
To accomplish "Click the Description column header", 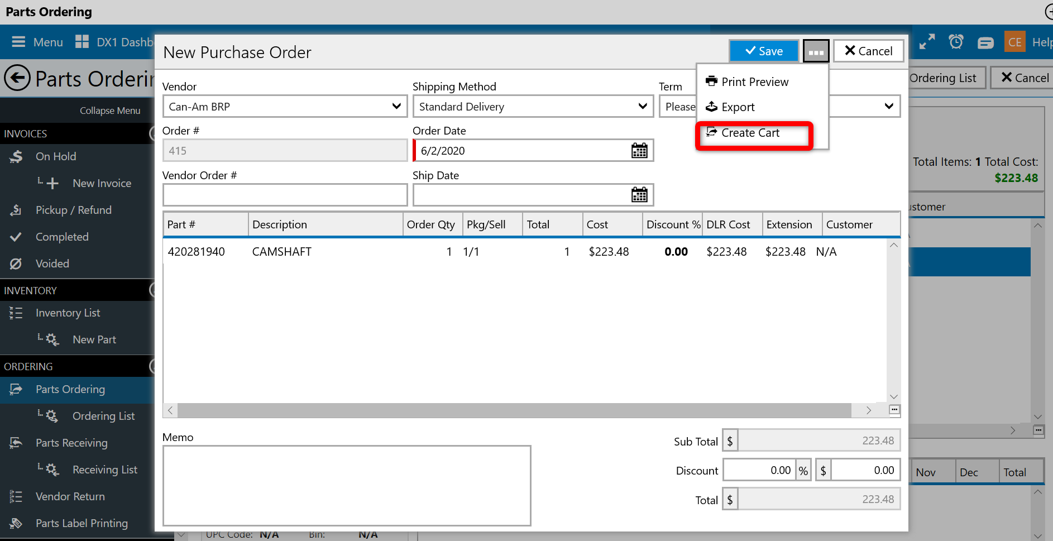I will (326, 224).
